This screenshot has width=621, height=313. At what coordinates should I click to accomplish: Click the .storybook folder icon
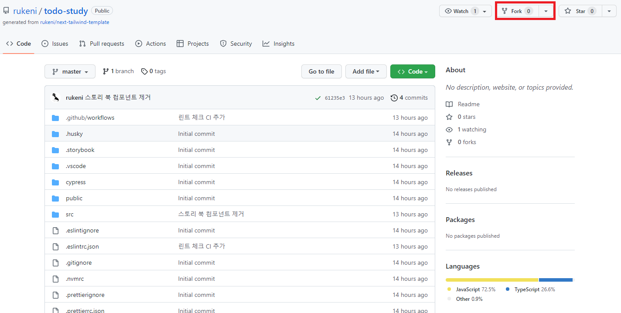tap(55, 150)
